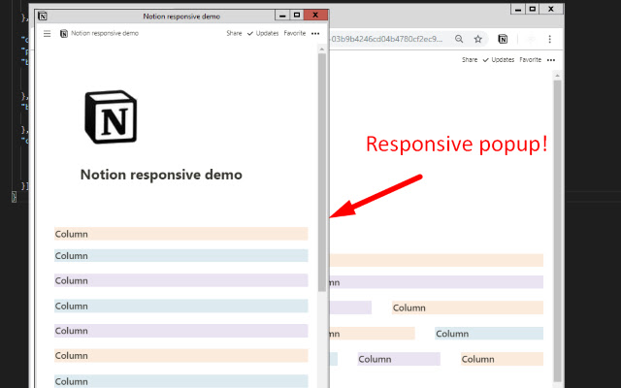This screenshot has width=621, height=388.
Task: Click the Notion responsive demo page title
Action: tap(161, 175)
